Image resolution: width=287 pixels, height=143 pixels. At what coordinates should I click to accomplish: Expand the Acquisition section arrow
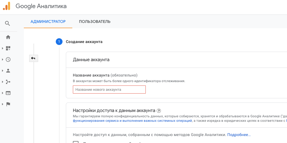coord(3,82)
